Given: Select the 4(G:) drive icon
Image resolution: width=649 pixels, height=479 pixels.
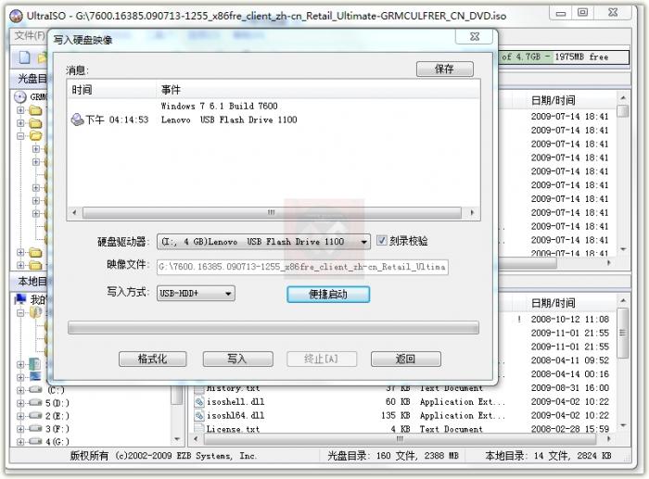Looking at the screenshot, I should point(36,441).
